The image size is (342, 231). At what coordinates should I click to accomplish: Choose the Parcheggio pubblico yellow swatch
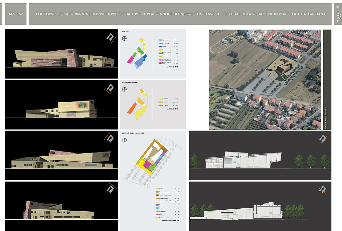tap(157, 218)
